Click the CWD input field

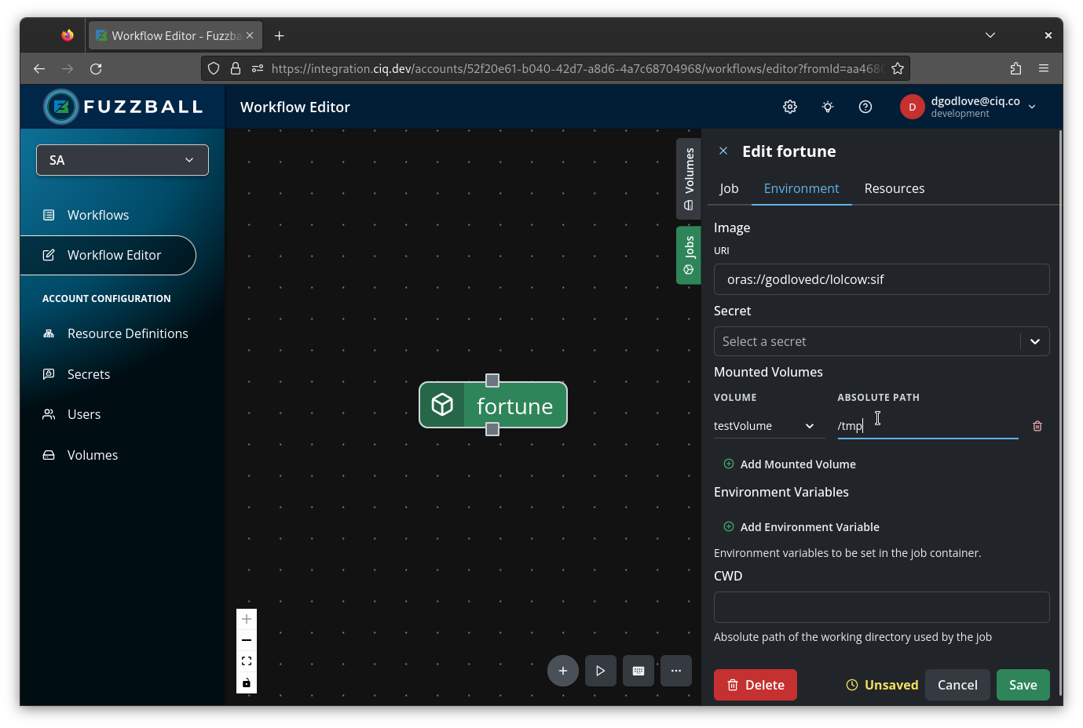[881, 607]
